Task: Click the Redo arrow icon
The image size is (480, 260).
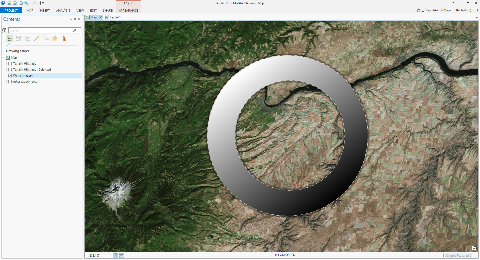Action: click(x=34, y=3)
